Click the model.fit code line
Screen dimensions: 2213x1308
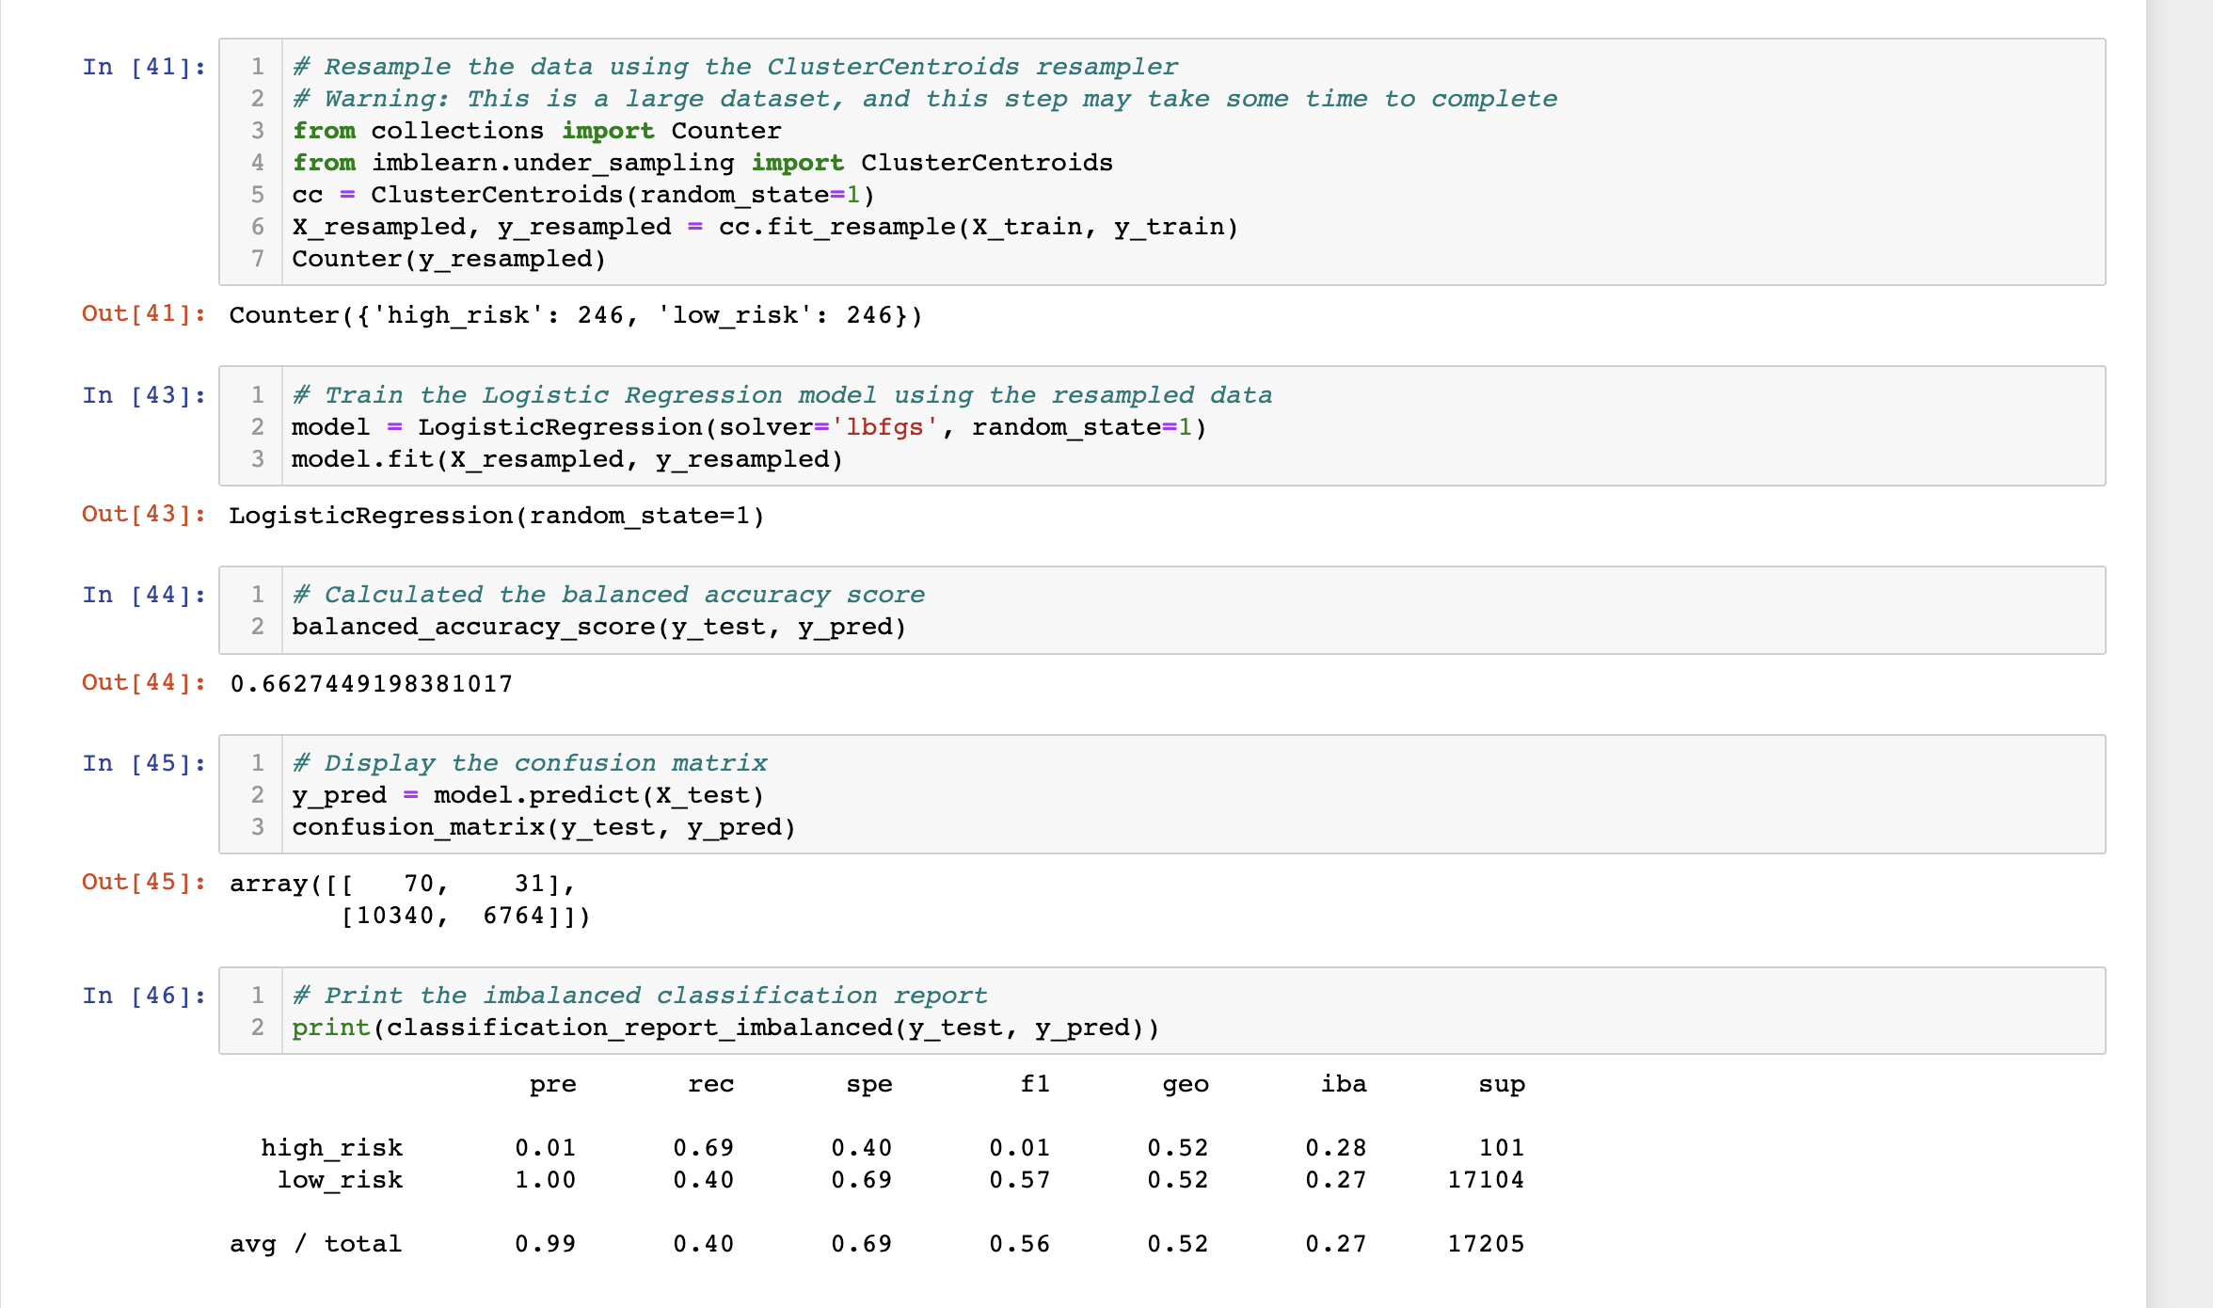coord(566,458)
